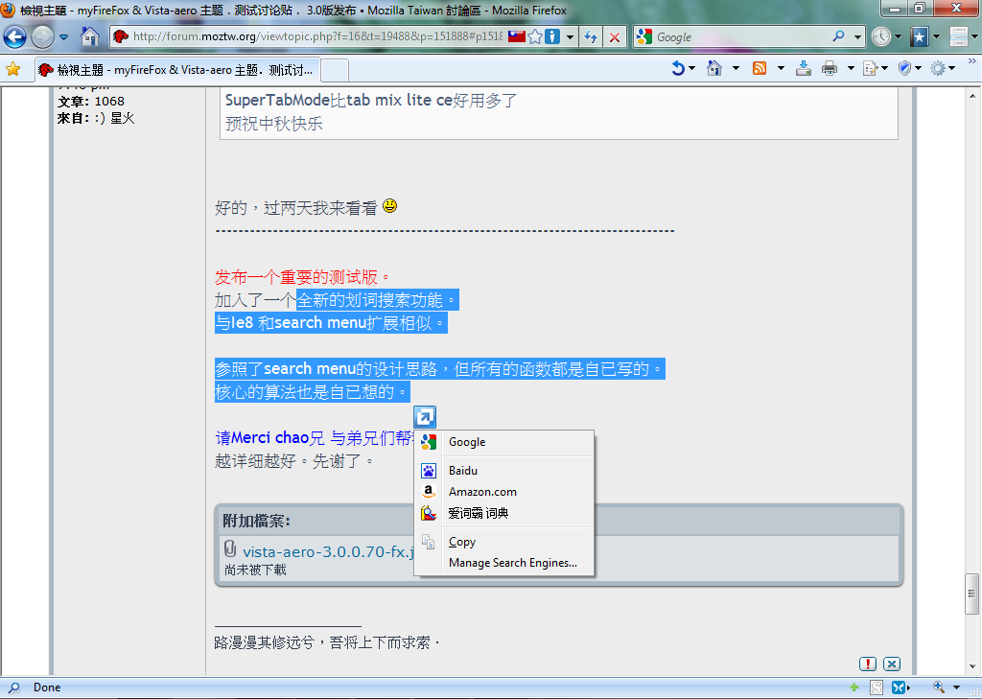Select Copy in the context menu

504,542
